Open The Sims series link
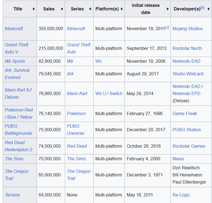 tap(76, 159)
